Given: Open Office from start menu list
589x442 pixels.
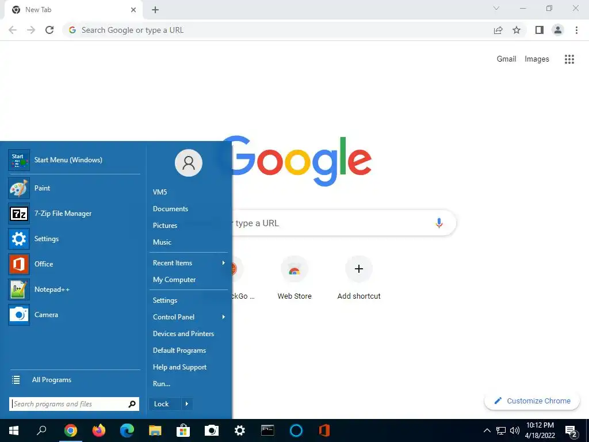Looking at the screenshot, I should [x=74, y=264].
